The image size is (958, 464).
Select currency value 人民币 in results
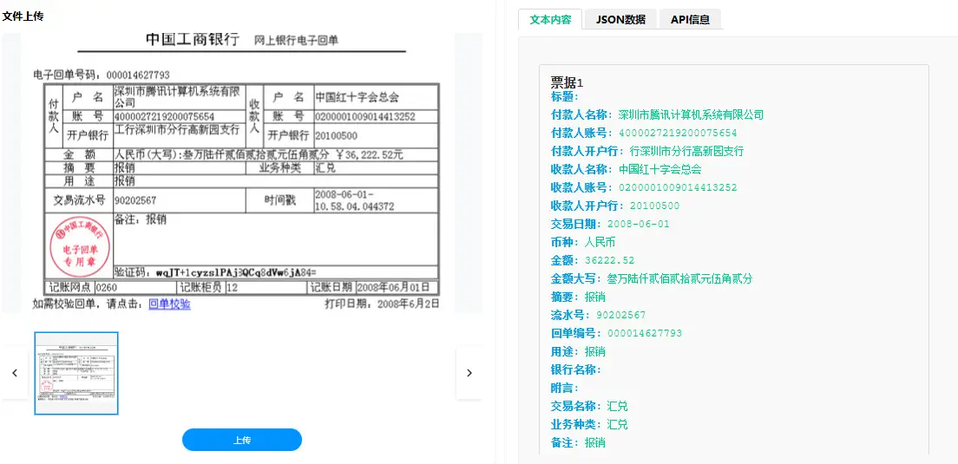click(x=600, y=242)
